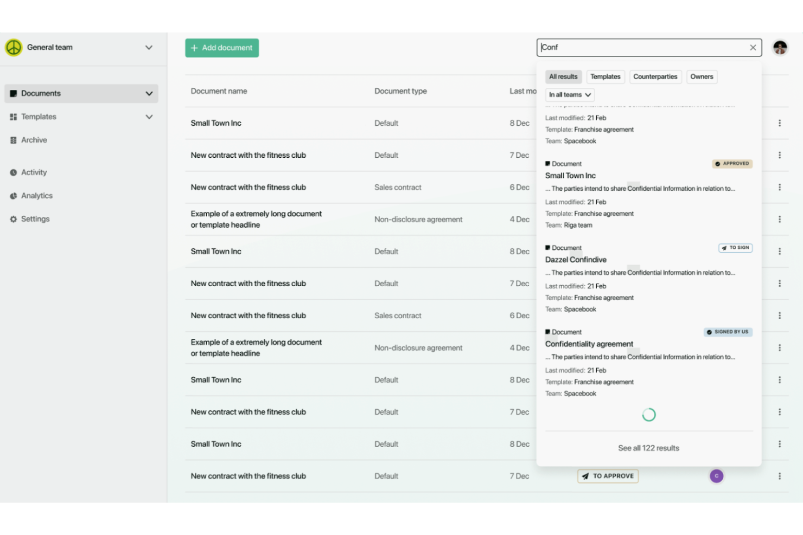Click the Templates grid icon in sidebar
The height and width of the screenshot is (535, 803).
pyautogui.click(x=13, y=117)
